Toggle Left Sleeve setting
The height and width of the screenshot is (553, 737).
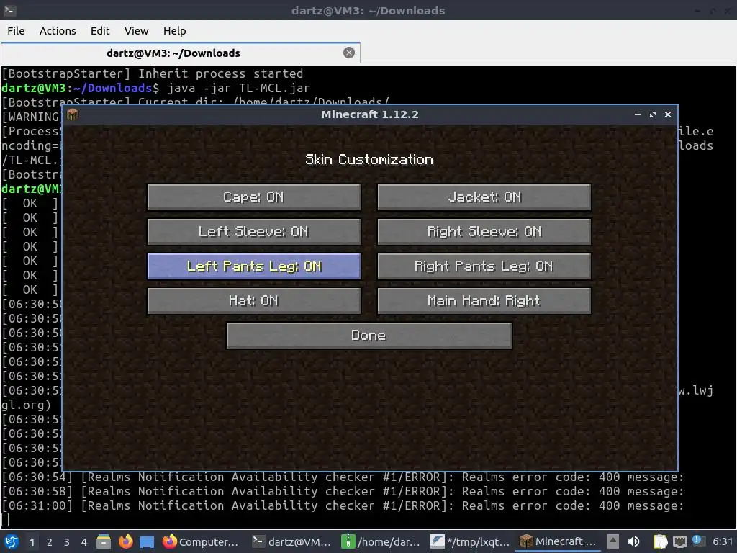[254, 231]
